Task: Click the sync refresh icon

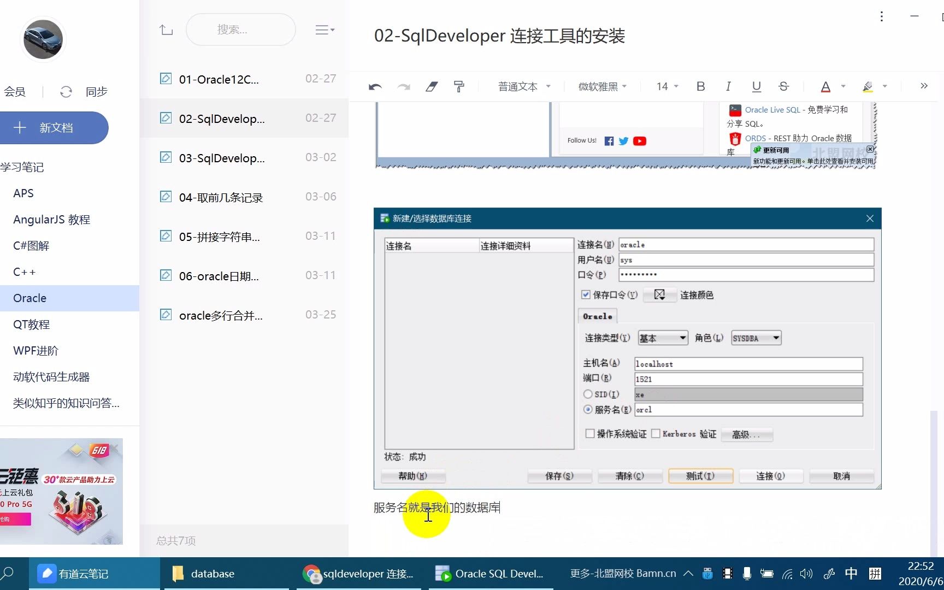Action: (66, 92)
